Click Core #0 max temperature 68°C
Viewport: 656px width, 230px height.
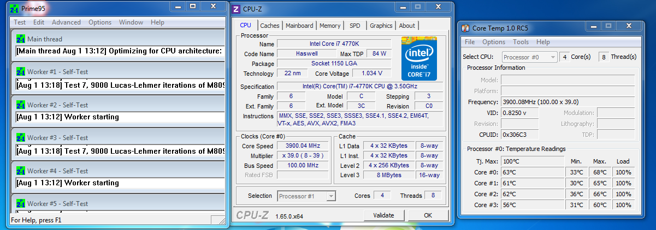600,172
